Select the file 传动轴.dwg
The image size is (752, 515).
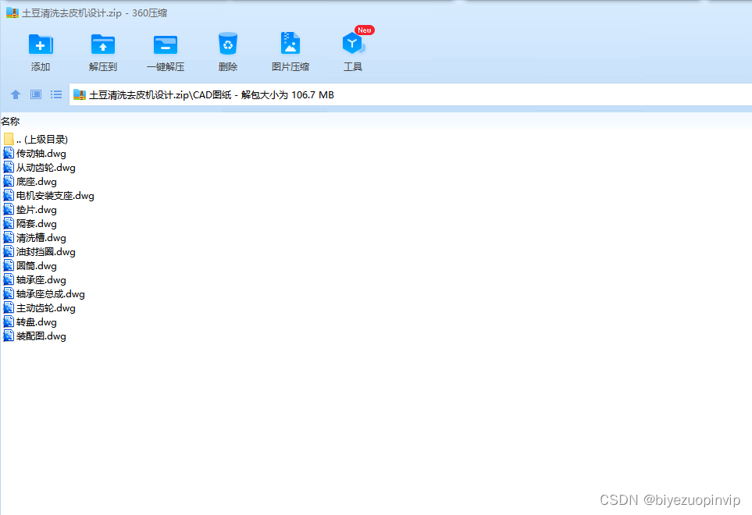coord(34,153)
